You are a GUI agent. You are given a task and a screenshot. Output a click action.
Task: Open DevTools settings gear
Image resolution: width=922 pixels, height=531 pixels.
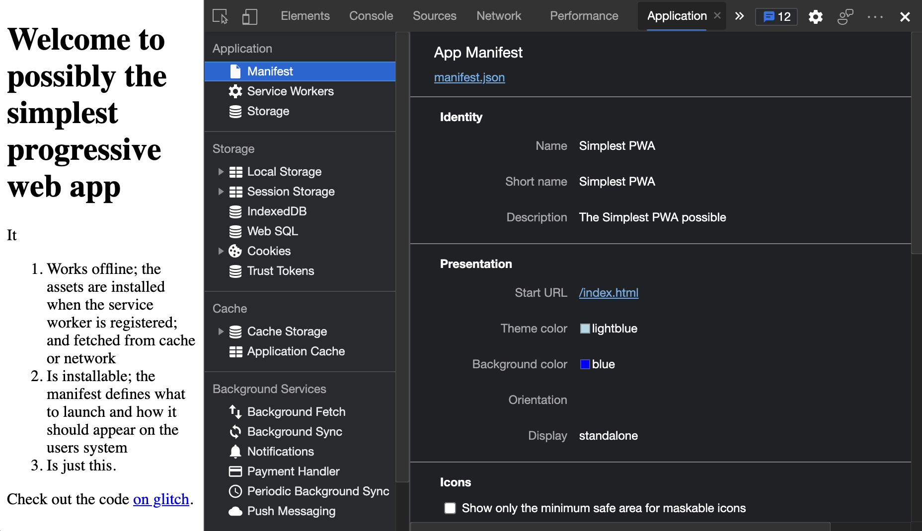pos(815,16)
